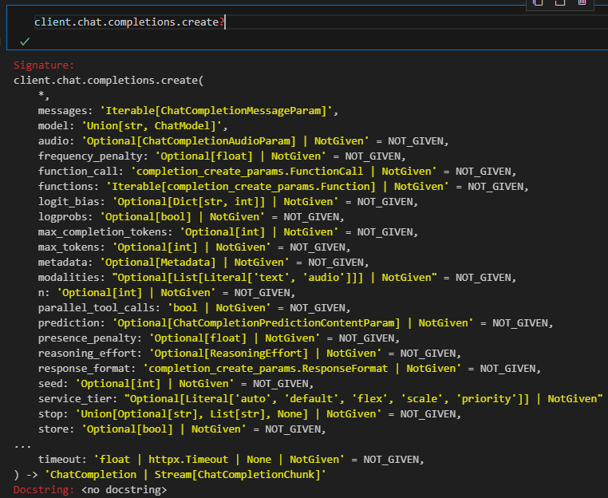Click the green cell execution success checkmark

click(x=25, y=41)
